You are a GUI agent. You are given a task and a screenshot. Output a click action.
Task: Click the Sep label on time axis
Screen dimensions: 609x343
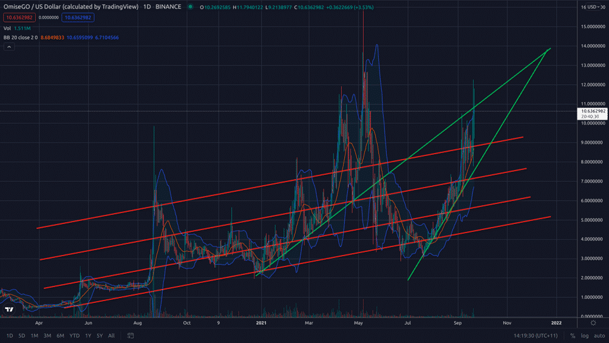click(458, 323)
